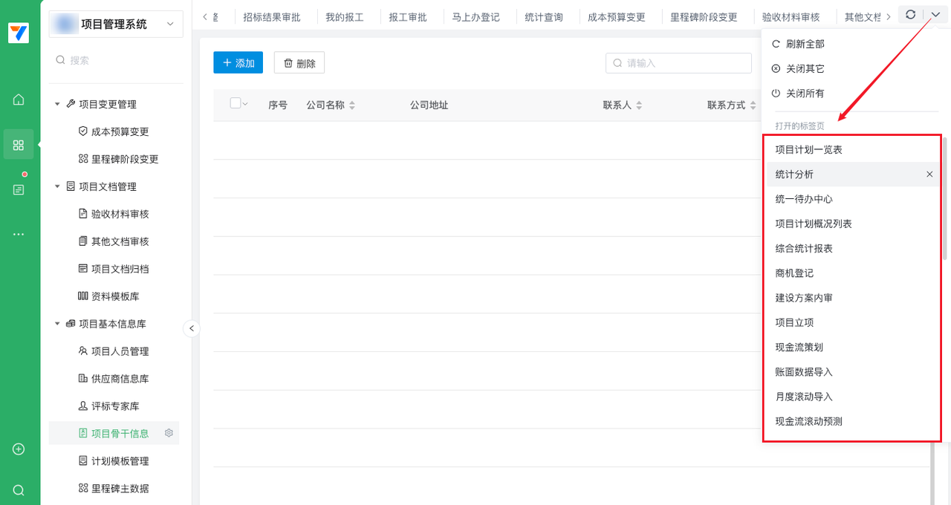The image size is (951, 505).
Task: Click the 请输入 search field
Action: 678,63
